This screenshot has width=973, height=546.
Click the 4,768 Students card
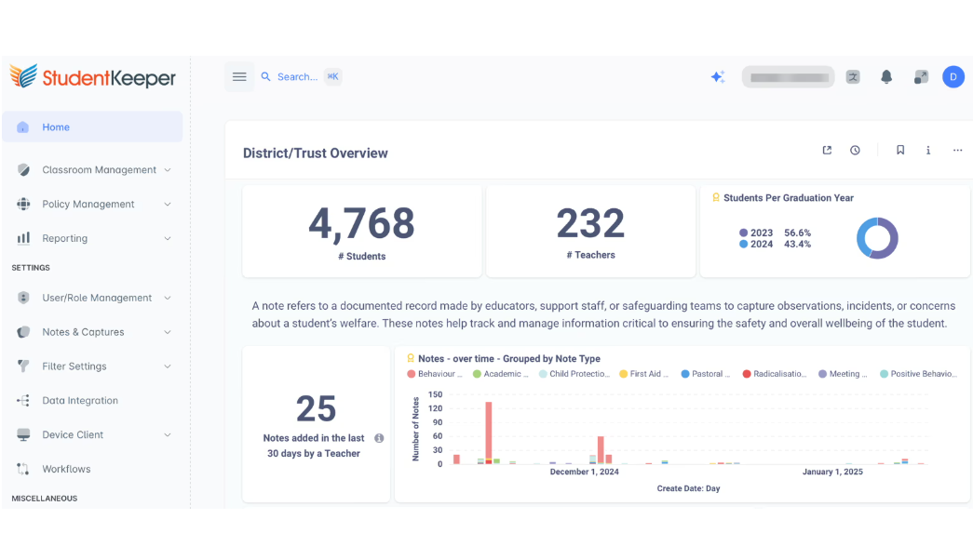pos(362,232)
